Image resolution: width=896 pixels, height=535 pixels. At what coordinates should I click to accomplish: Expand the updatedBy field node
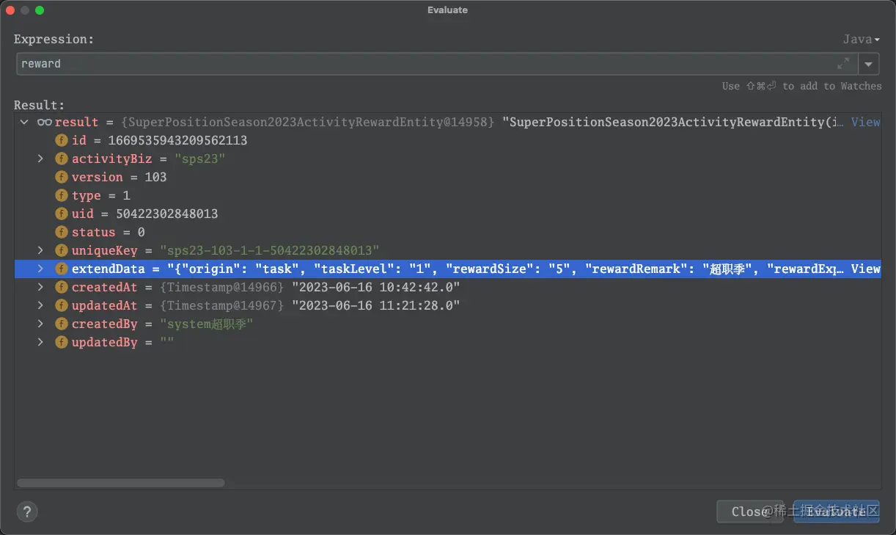point(41,342)
